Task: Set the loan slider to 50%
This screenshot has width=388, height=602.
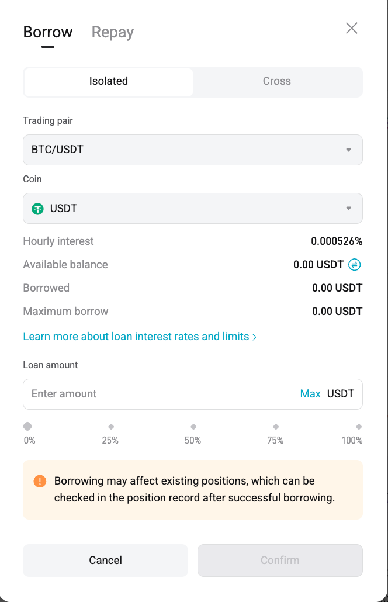Action: click(193, 427)
